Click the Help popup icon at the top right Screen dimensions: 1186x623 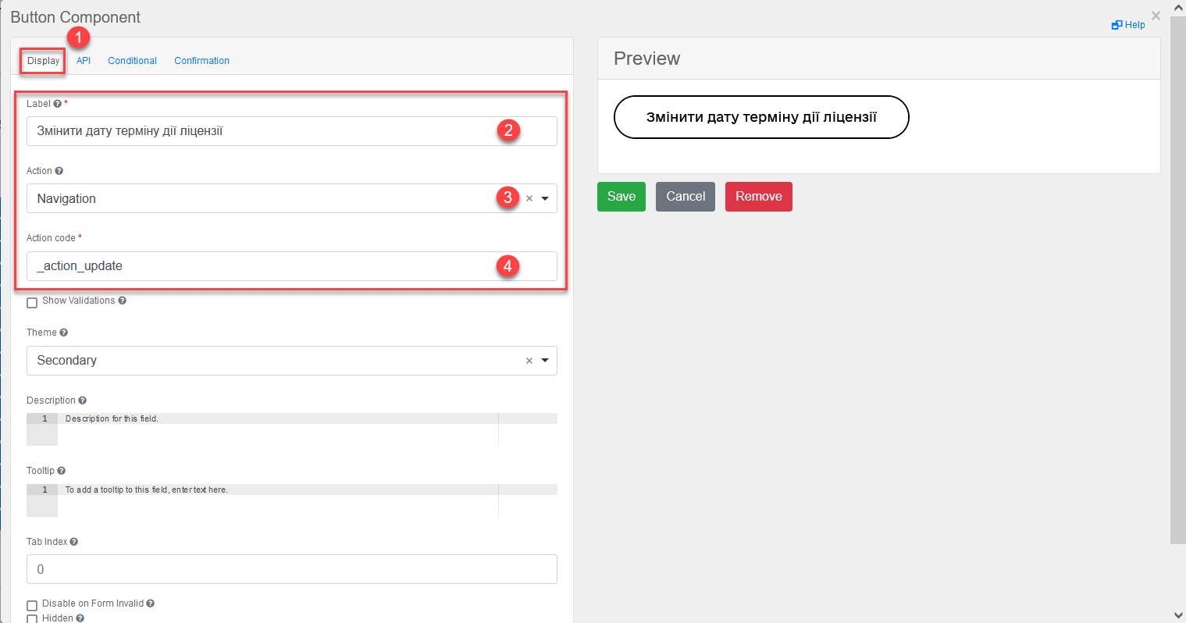point(1117,25)
